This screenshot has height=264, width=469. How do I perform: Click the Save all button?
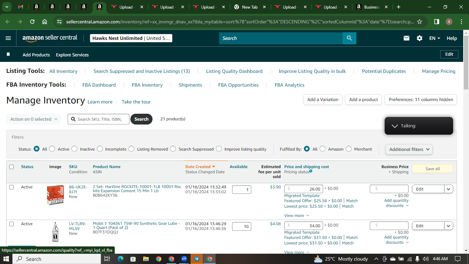pos(433,169)
